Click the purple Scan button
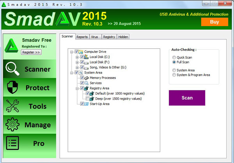234x163 pixels. pyautogui.click(x=187, y=98)
